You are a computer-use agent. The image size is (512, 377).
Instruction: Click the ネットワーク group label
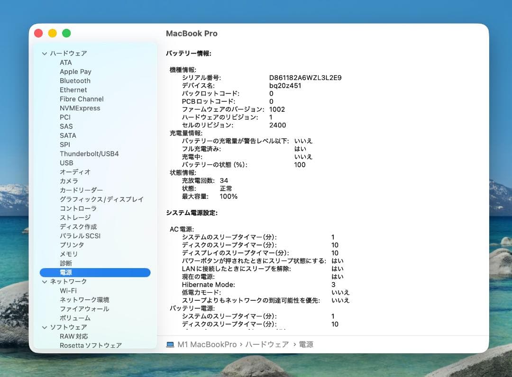(69, 282)
